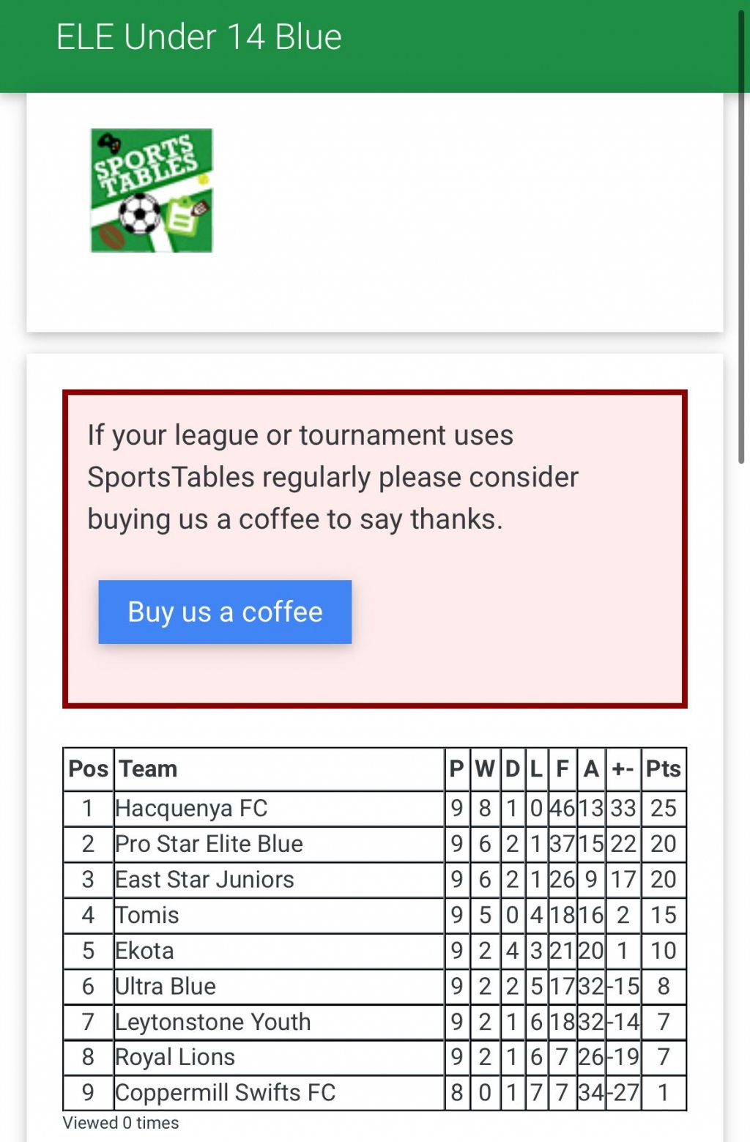Viewport: 750px width, 1142px height.
Task: Select Pro Star Elite Blue team name
Action: coord(209,844)
